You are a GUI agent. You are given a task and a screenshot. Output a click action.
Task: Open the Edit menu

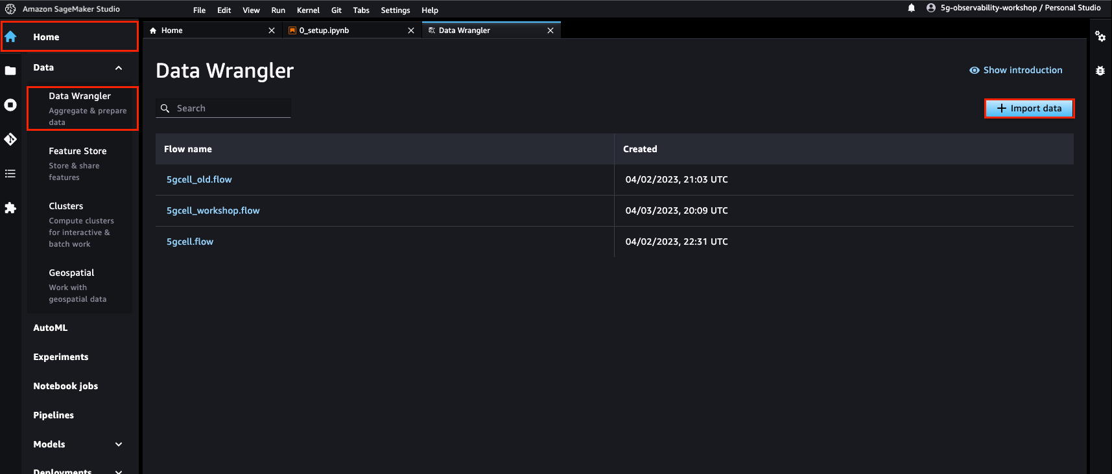(x=224, y=10)
